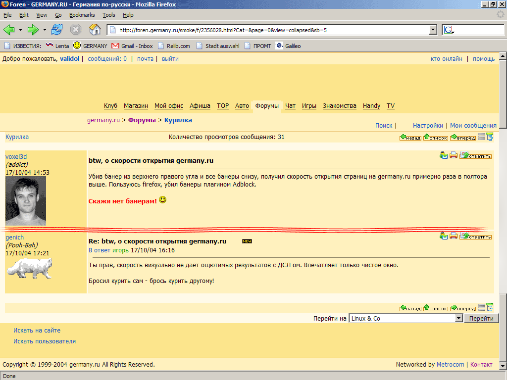The image size is (507, 380).
Task: Open the URL address bar dropdown
Action: pos(433,30)
